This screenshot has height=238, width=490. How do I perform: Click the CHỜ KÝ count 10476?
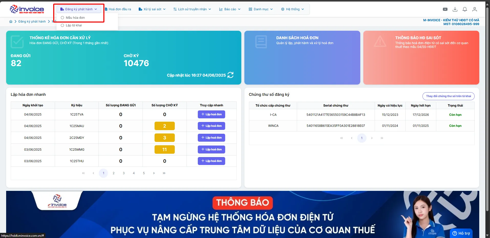136,63
